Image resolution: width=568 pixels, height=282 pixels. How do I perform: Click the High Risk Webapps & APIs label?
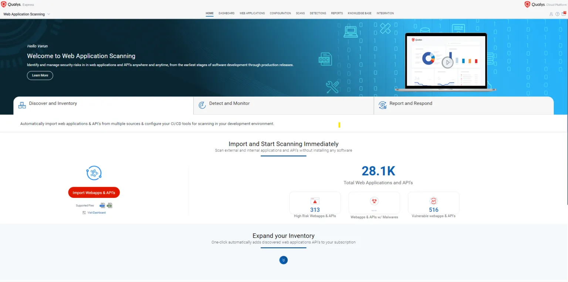tap(315, 216)
